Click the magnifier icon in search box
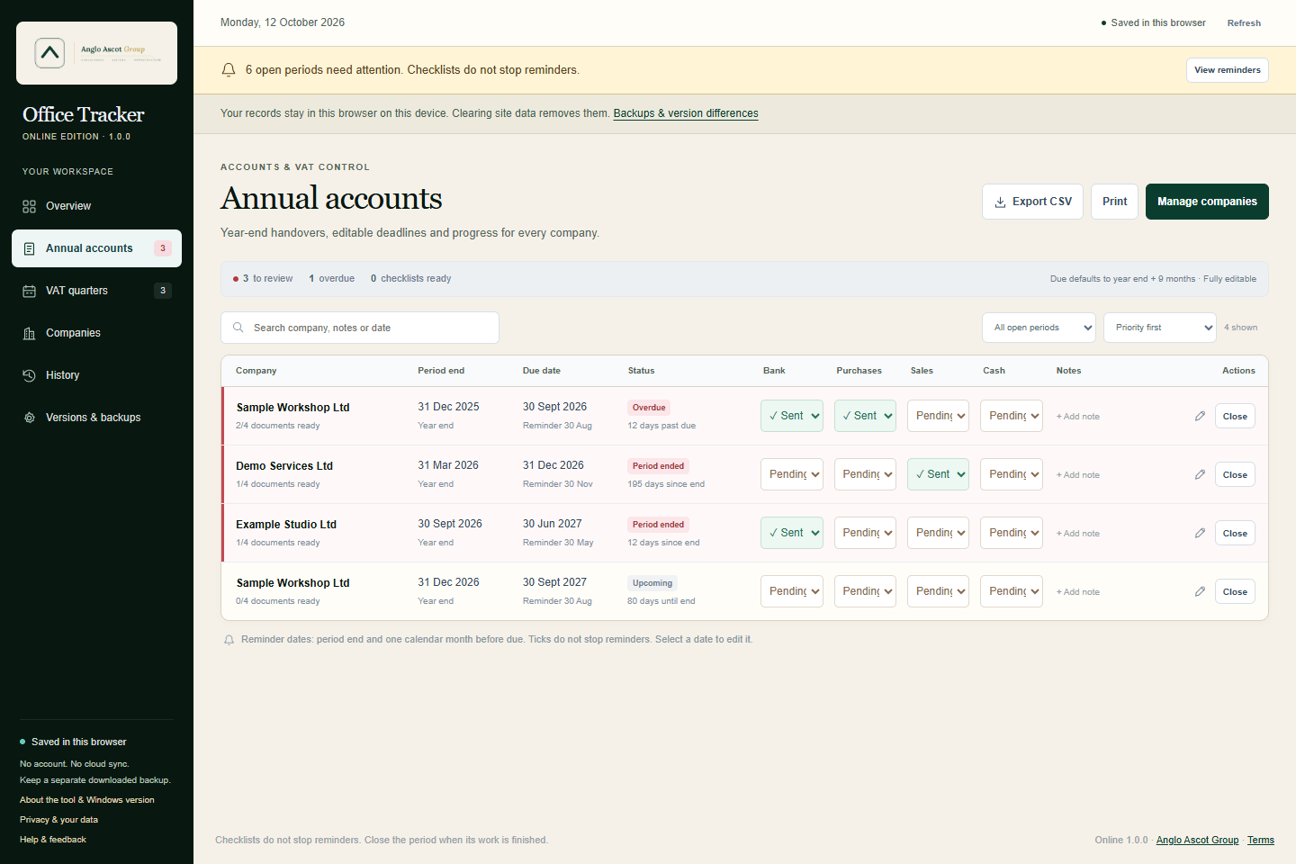This screenshot has width=1296, height=864. (x=238, y=328)
